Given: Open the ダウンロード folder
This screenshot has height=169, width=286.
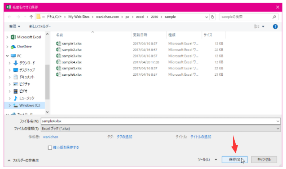Looking at the screenshot, I should [x=27, y=63].
